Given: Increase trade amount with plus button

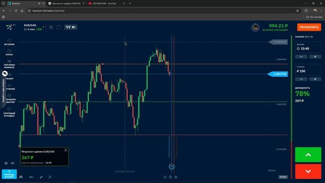Looking at the screenshot, I should 315,79.
